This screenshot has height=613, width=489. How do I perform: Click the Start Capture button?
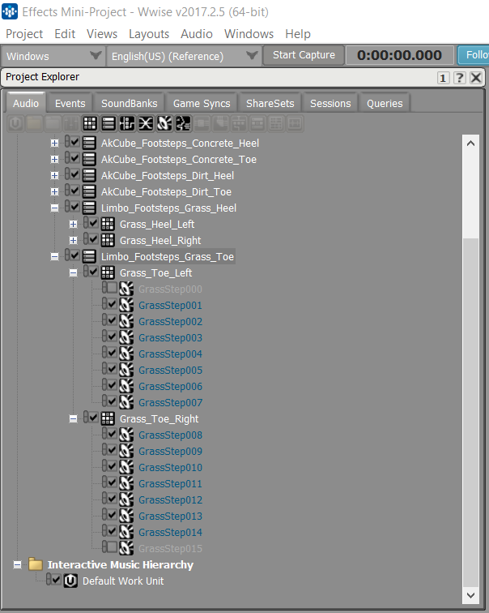(304, 55)
